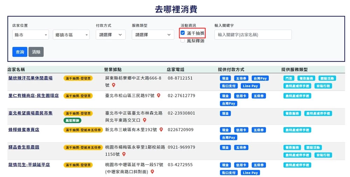Click 信用卡 tag in 蜂樺蜂蜜專賣店 row
This screenshot has width=350, height=177.
tap(241, 130)
